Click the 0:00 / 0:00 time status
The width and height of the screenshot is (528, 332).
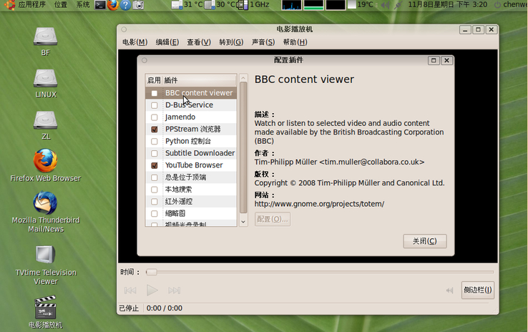165,308
